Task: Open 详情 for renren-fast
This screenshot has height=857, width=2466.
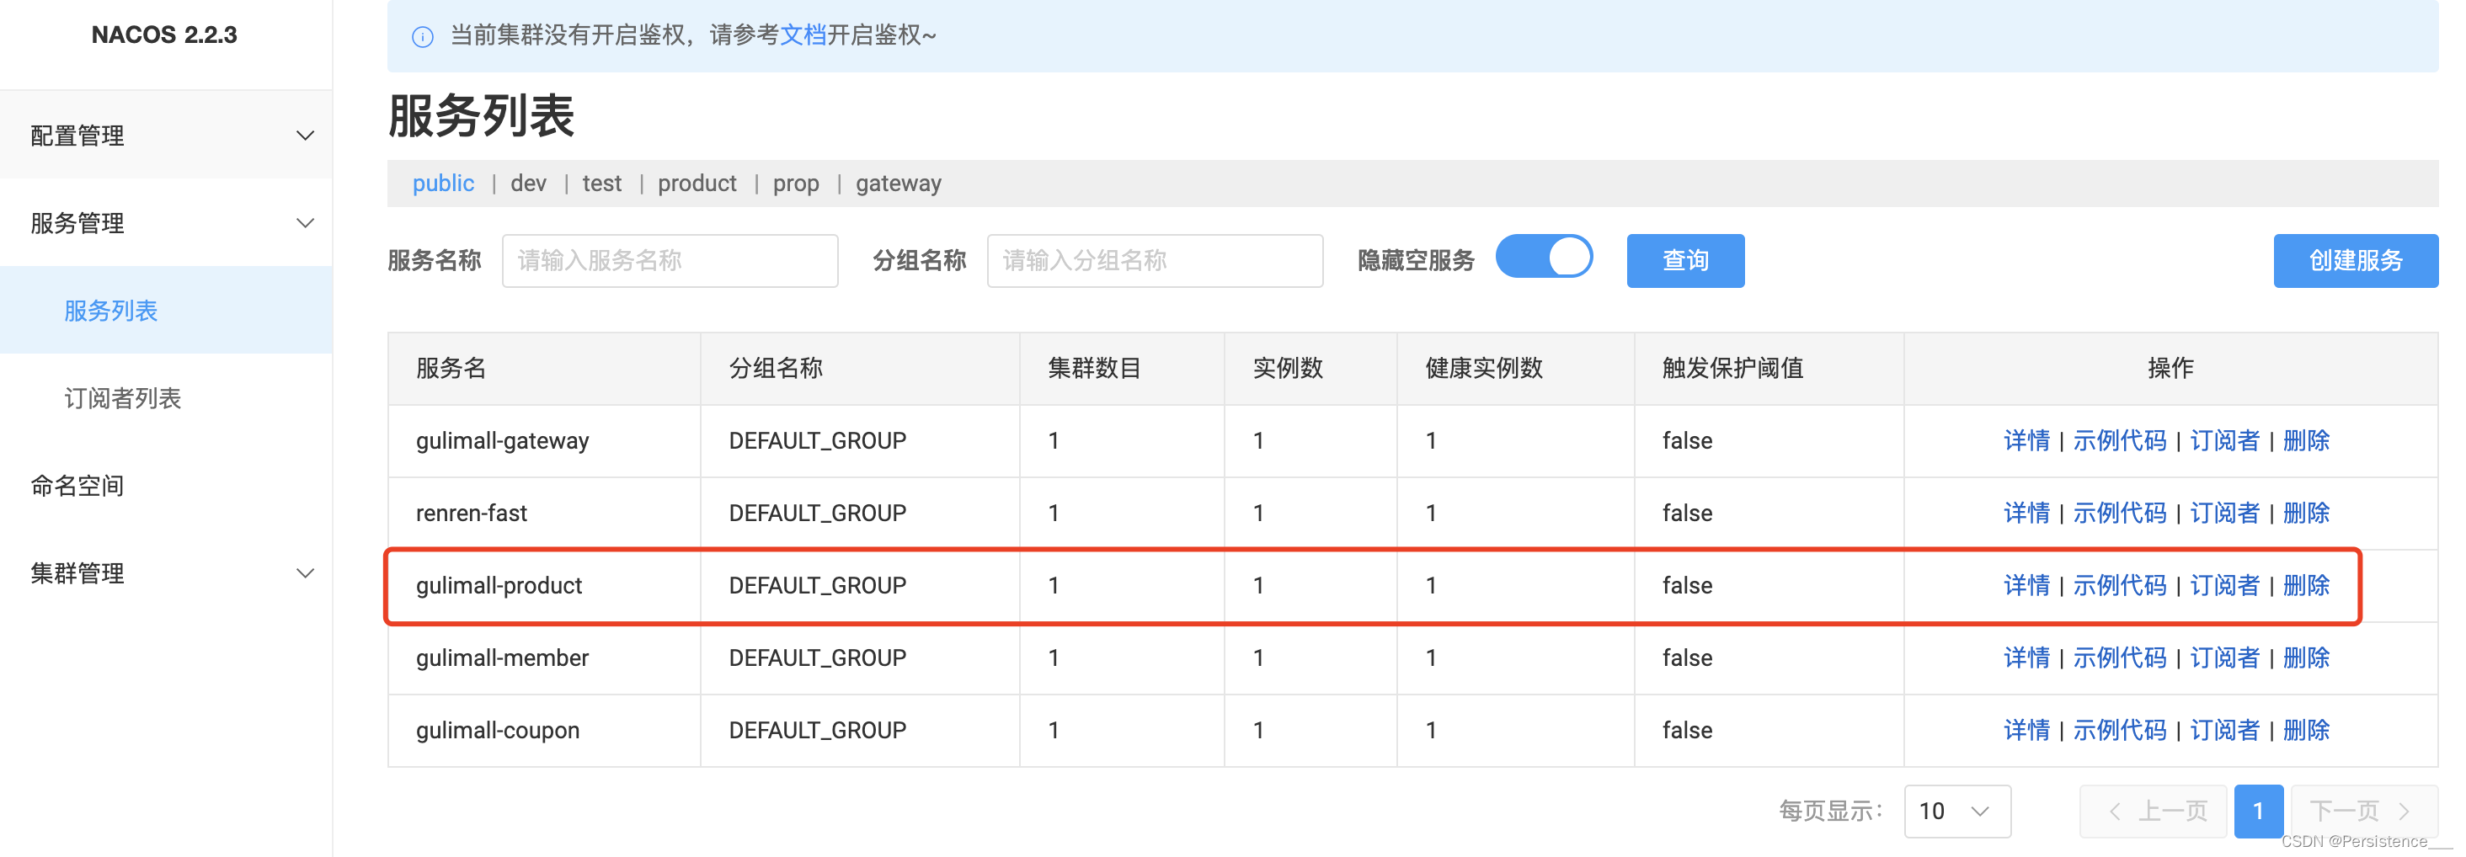Action: 2026,514
